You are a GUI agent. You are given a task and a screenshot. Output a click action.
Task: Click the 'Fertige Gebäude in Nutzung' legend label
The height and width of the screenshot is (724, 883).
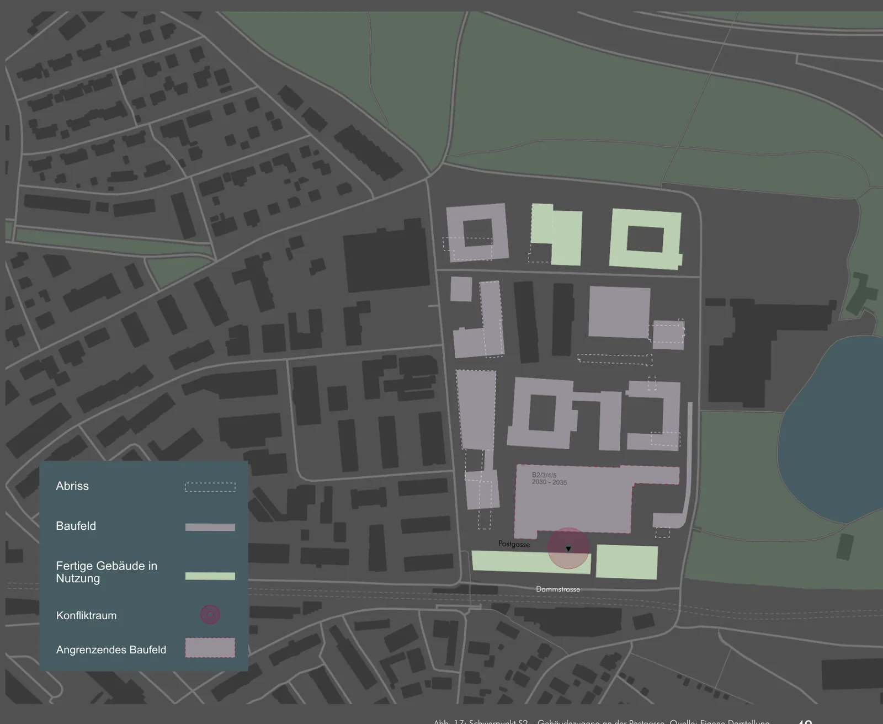tap(107, 572)
